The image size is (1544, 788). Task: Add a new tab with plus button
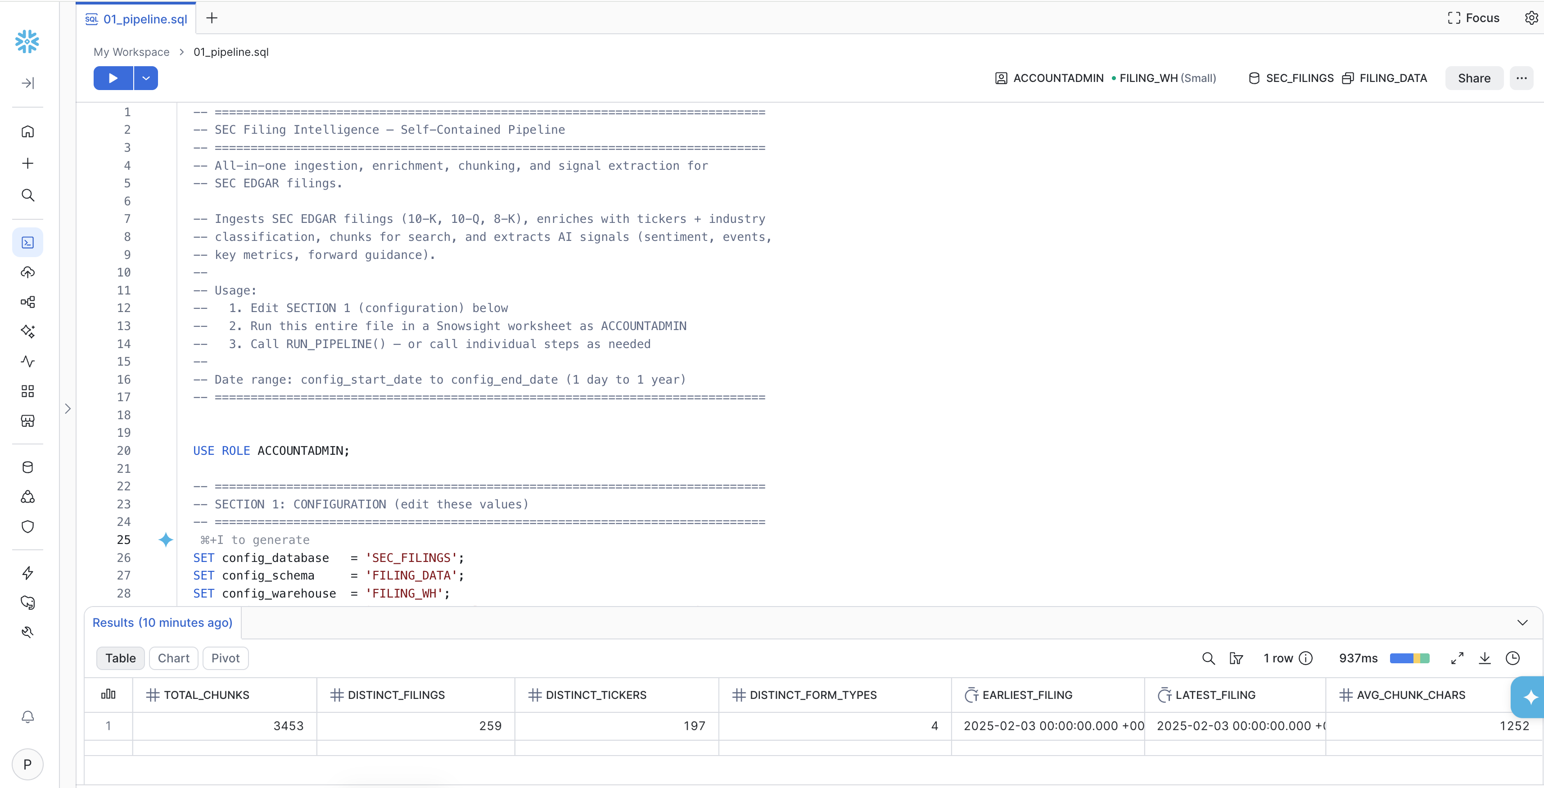click(212, 18)
